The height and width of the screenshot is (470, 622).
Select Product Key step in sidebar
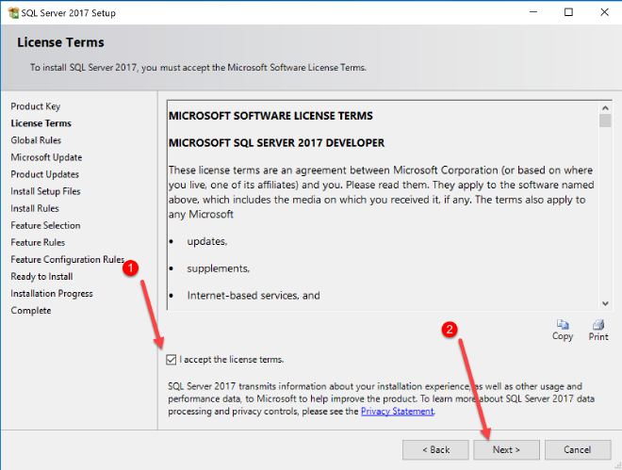(36, 106)
